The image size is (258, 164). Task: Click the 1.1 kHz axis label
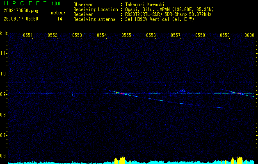coord(3,53)
